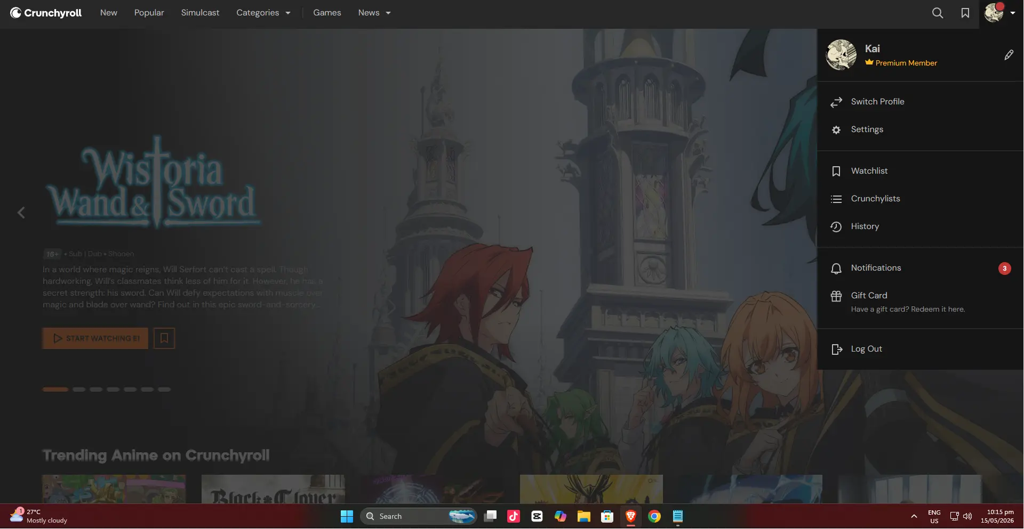Select the first carousel indicator

coord(55,389)
